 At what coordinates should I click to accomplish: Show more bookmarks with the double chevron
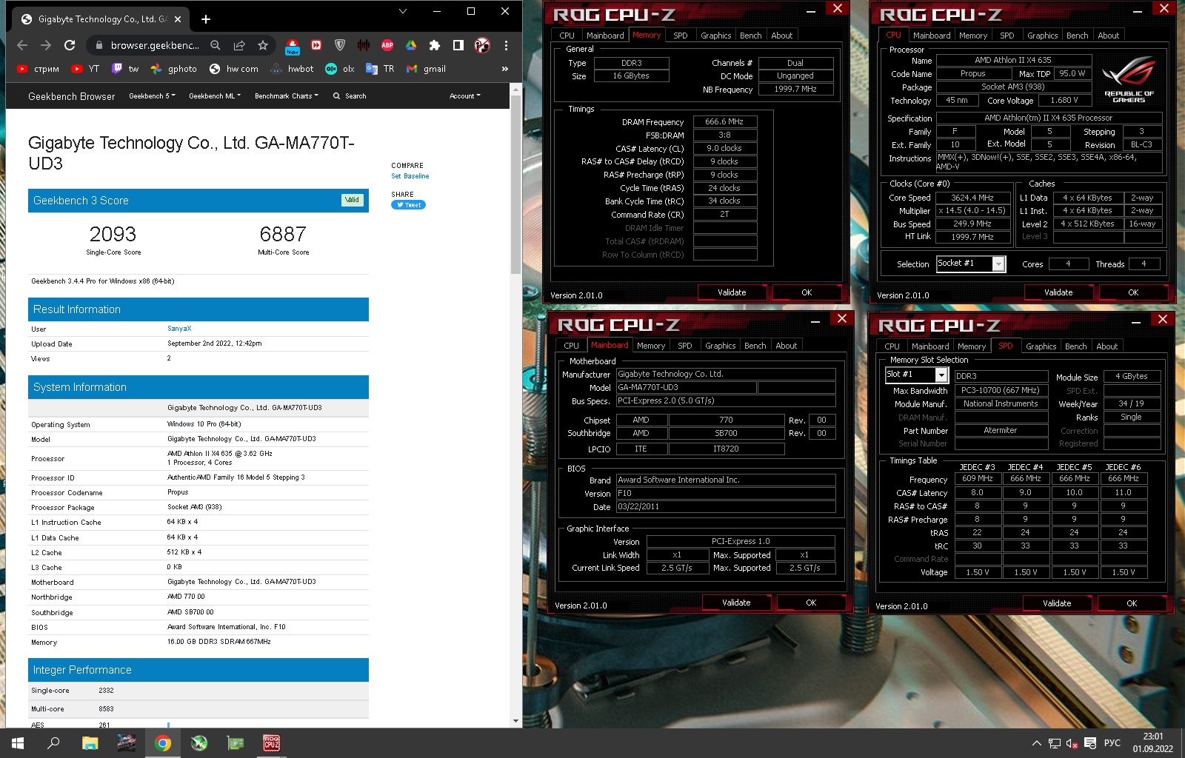505,69
